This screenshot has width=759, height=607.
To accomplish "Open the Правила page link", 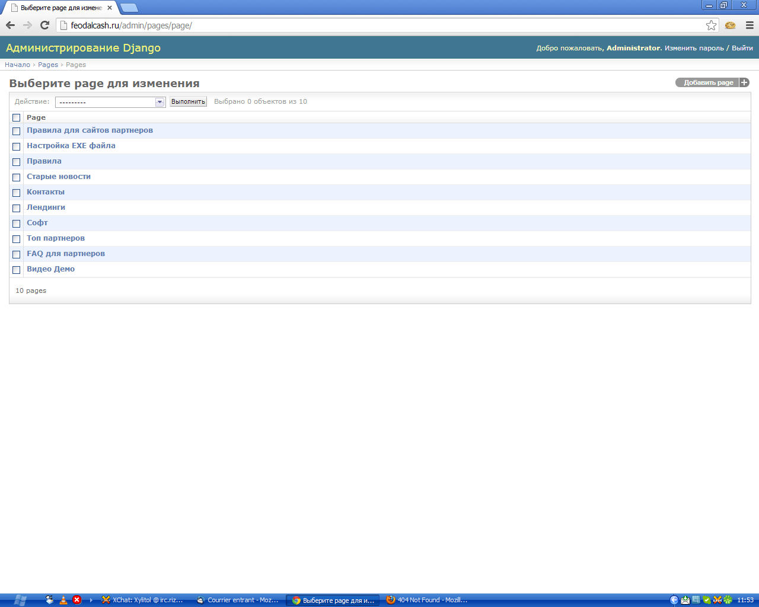I will click(x=44, y=161).
